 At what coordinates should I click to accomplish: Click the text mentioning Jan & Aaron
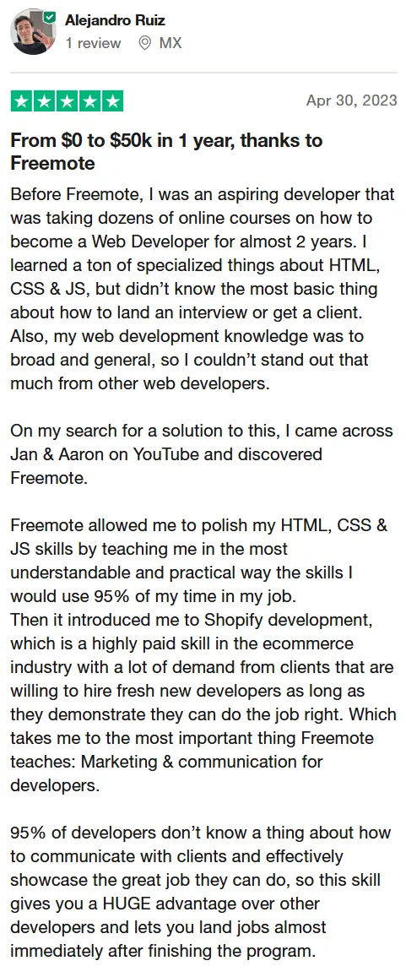pos(202,454)
